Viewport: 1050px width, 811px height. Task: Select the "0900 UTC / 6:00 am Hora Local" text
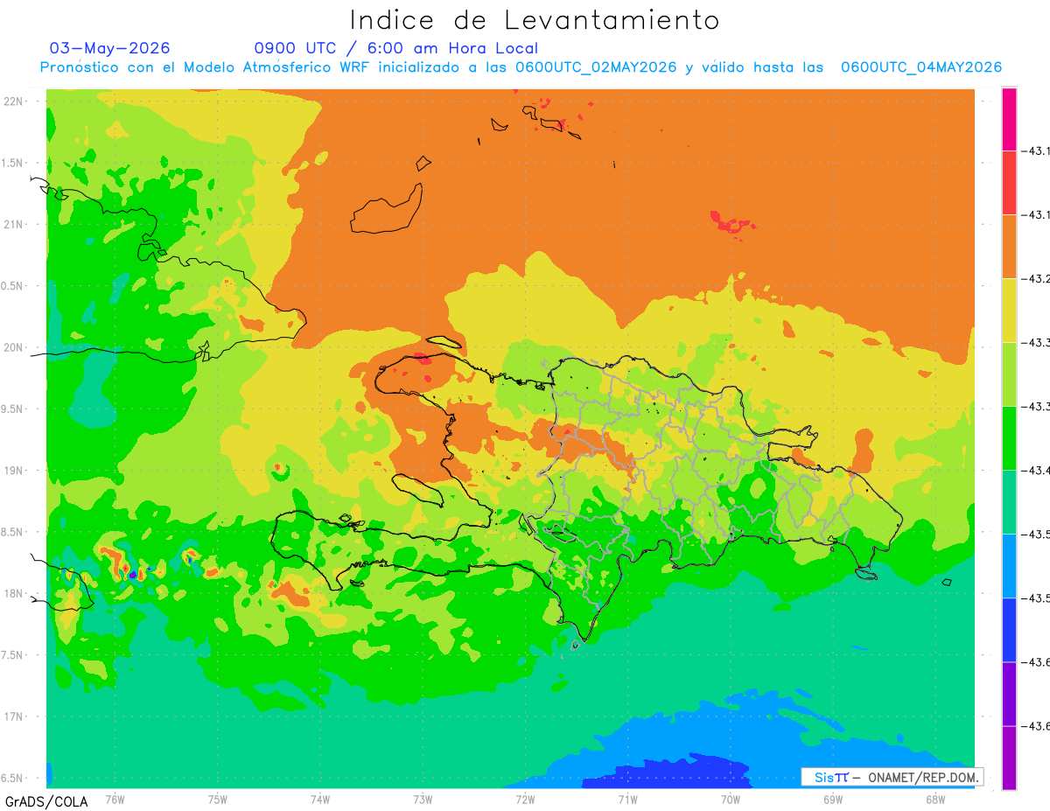[x=396, y=48]
